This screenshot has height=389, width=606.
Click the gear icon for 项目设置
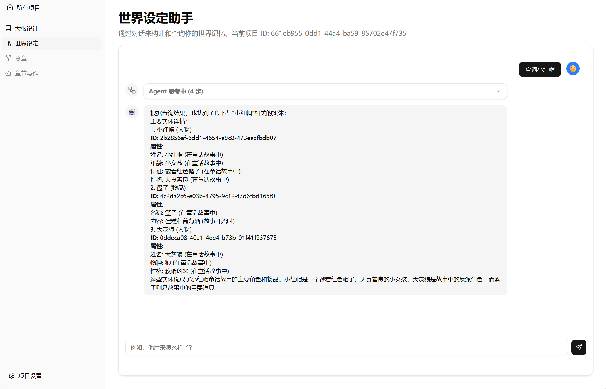[12, 376]
